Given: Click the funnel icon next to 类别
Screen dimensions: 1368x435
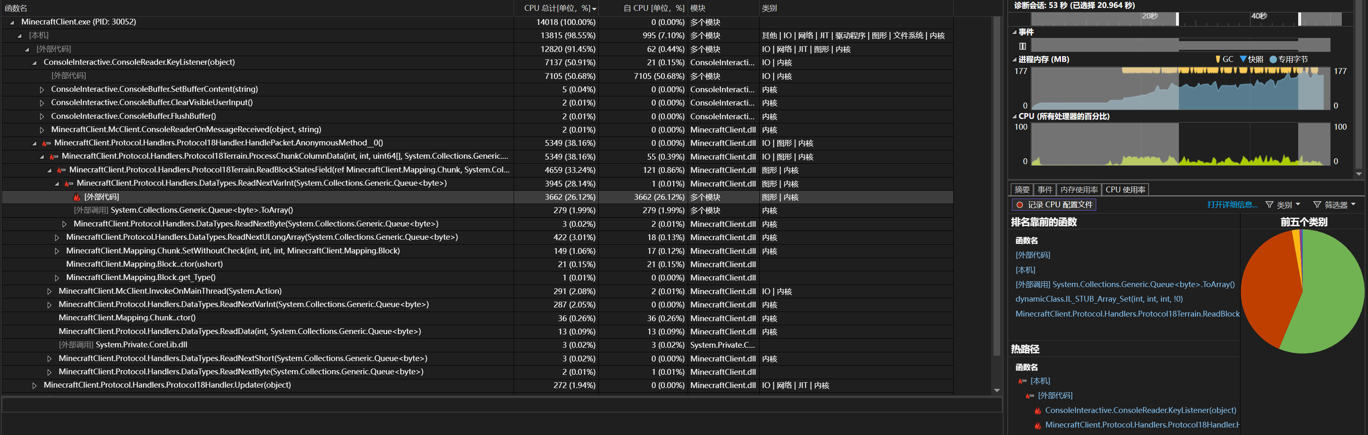Looking at the screenshot, I should pyautogui.click(x=1269, y=205).
